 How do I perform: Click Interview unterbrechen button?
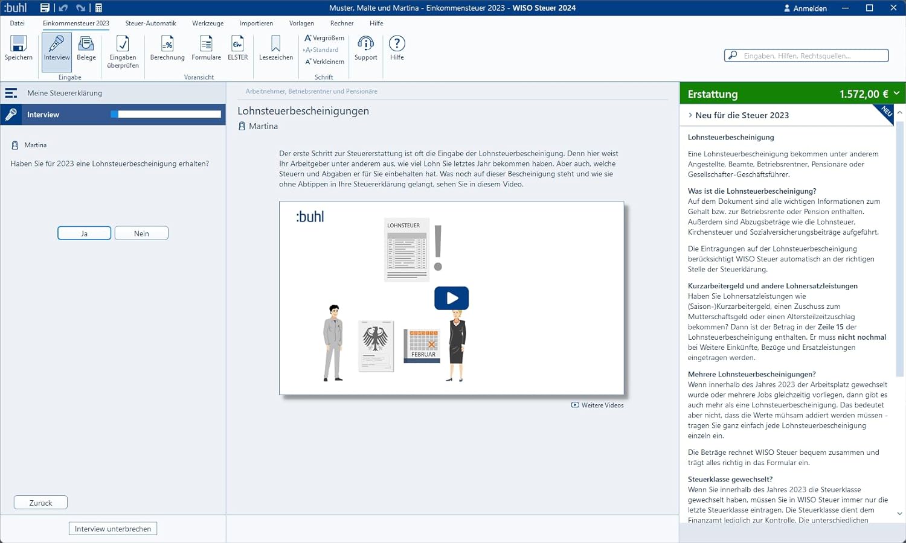pyautogui.click(x=113, y=529)
